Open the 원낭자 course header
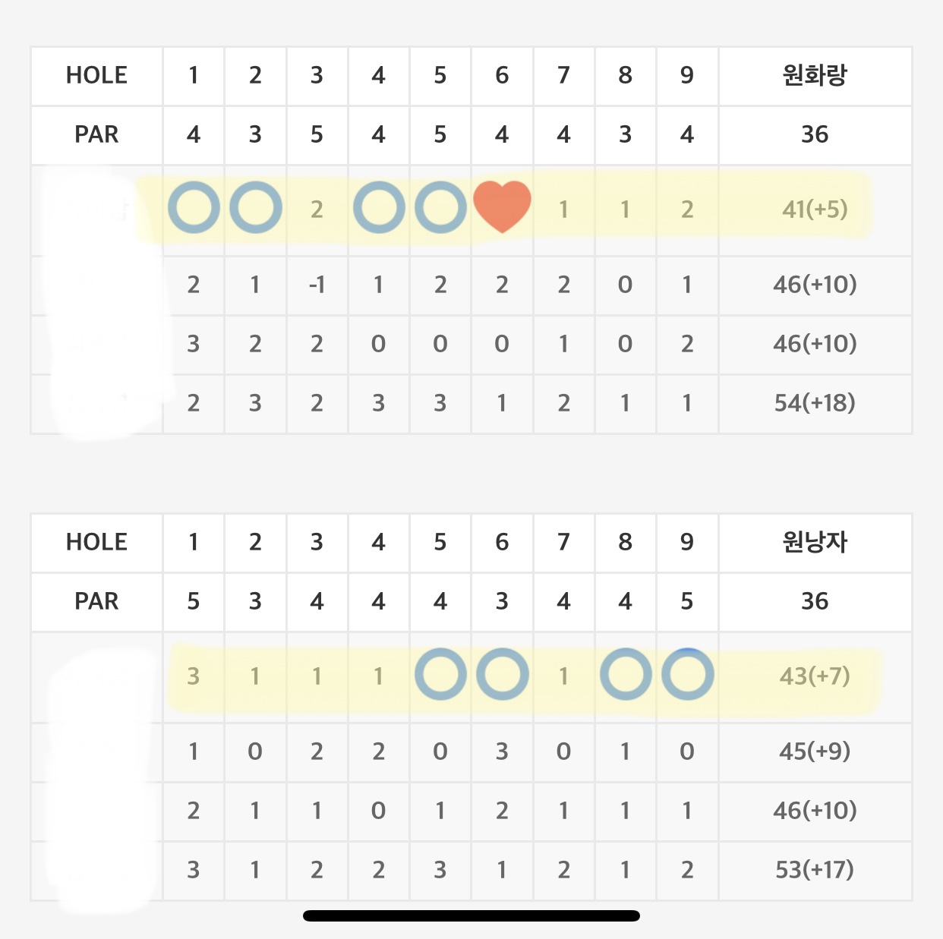 (815, 542)
